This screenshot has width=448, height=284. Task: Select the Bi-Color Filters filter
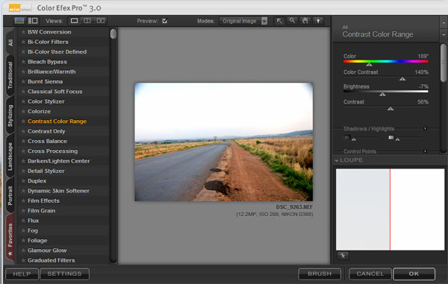48,42
